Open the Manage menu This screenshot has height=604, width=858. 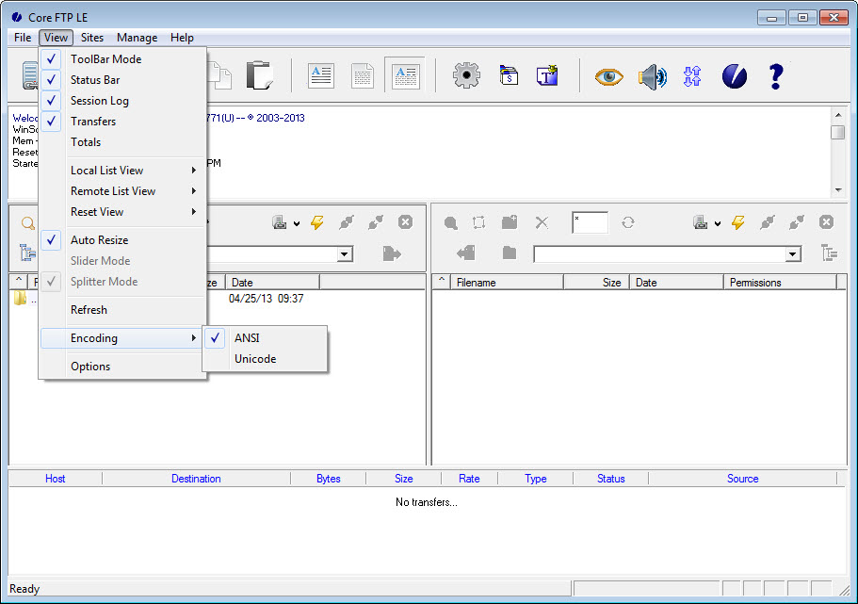pos(137,38)
